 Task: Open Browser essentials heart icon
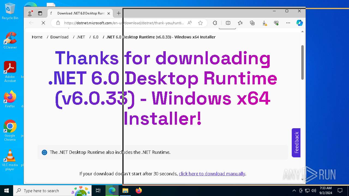(x=276, y=23)
